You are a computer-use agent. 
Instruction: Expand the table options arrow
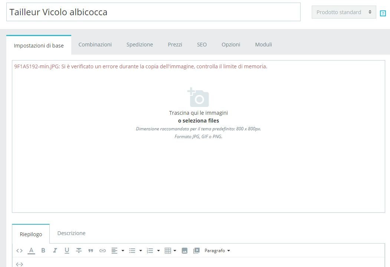(x=175, y=251)
